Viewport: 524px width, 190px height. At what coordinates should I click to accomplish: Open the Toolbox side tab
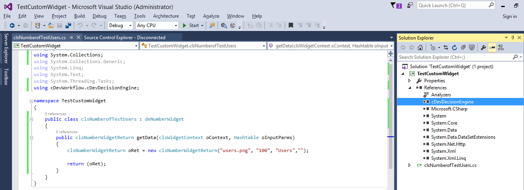click(x=6, y=77)
